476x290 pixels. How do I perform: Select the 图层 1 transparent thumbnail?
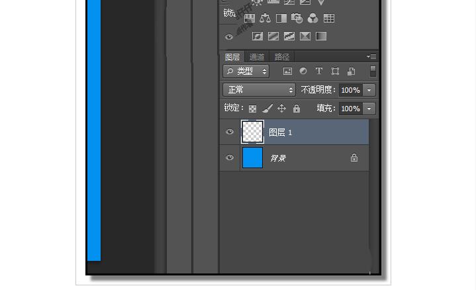point(252,132)
